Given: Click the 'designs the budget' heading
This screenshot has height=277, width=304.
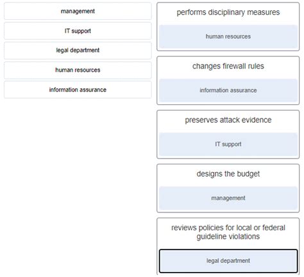Looking at the screenshot, I should pyautogui.click(x=228, y=174).
